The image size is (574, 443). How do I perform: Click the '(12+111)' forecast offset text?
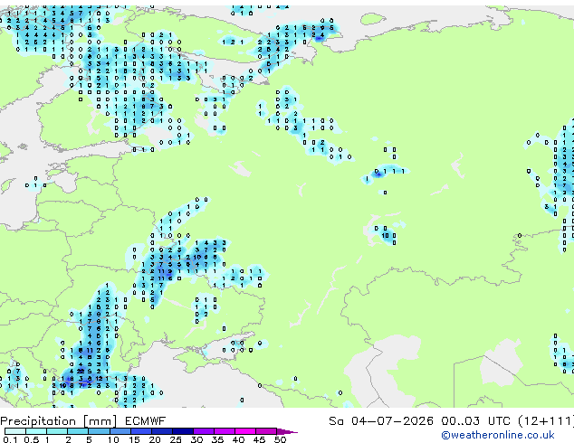(x=546, y=421)
